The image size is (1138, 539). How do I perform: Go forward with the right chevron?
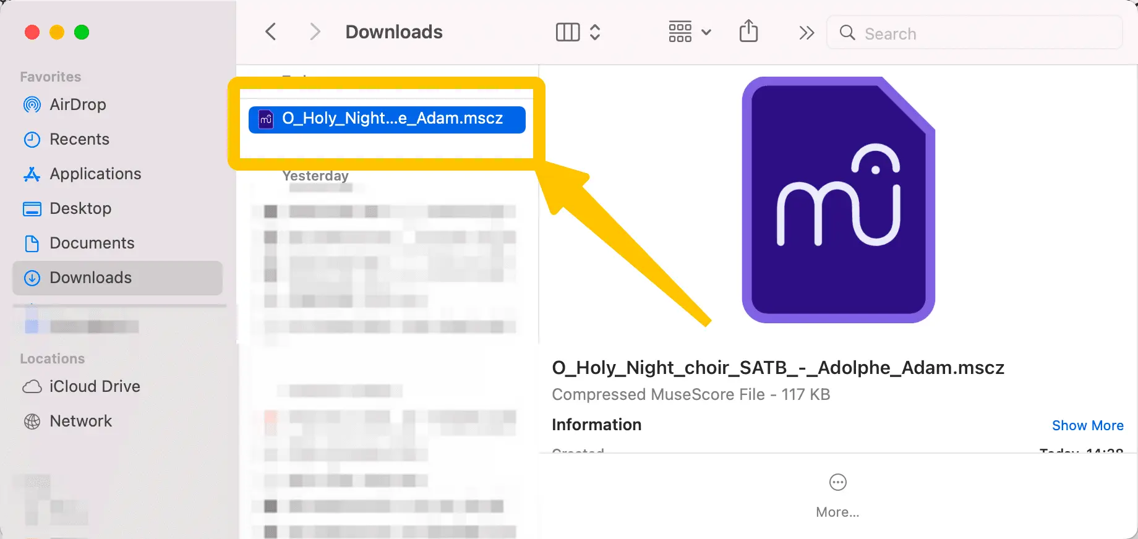[315, 32]
